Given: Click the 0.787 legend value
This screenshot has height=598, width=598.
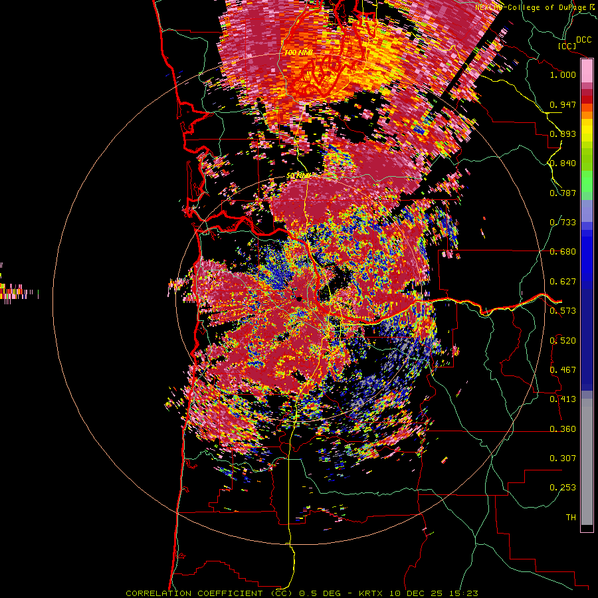Looking at the screenshot, I should tap(563, 193).
